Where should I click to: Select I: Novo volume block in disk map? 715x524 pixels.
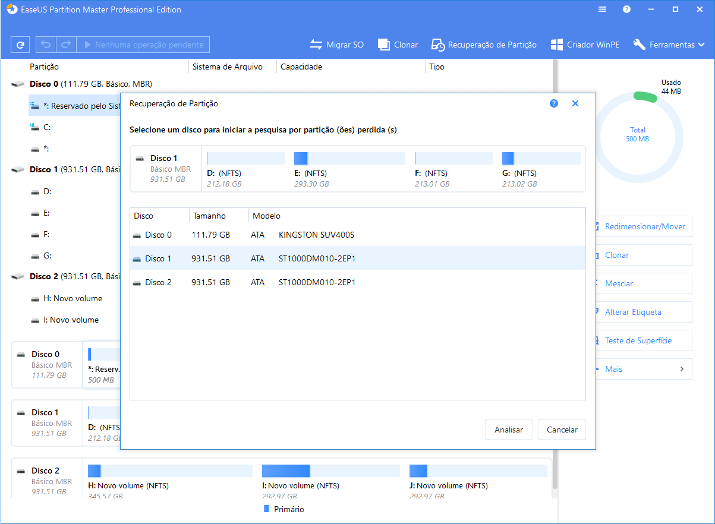click(331, 481)
